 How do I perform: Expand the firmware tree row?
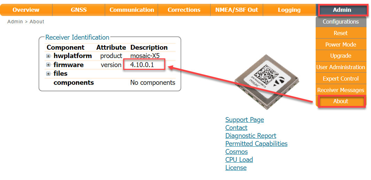click(x=48, y=65)
